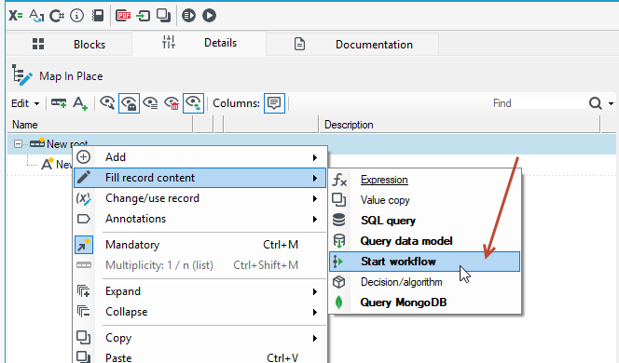619x363 pixels.
Task: Click the Collapse submenu arrow
Action: 315,312
